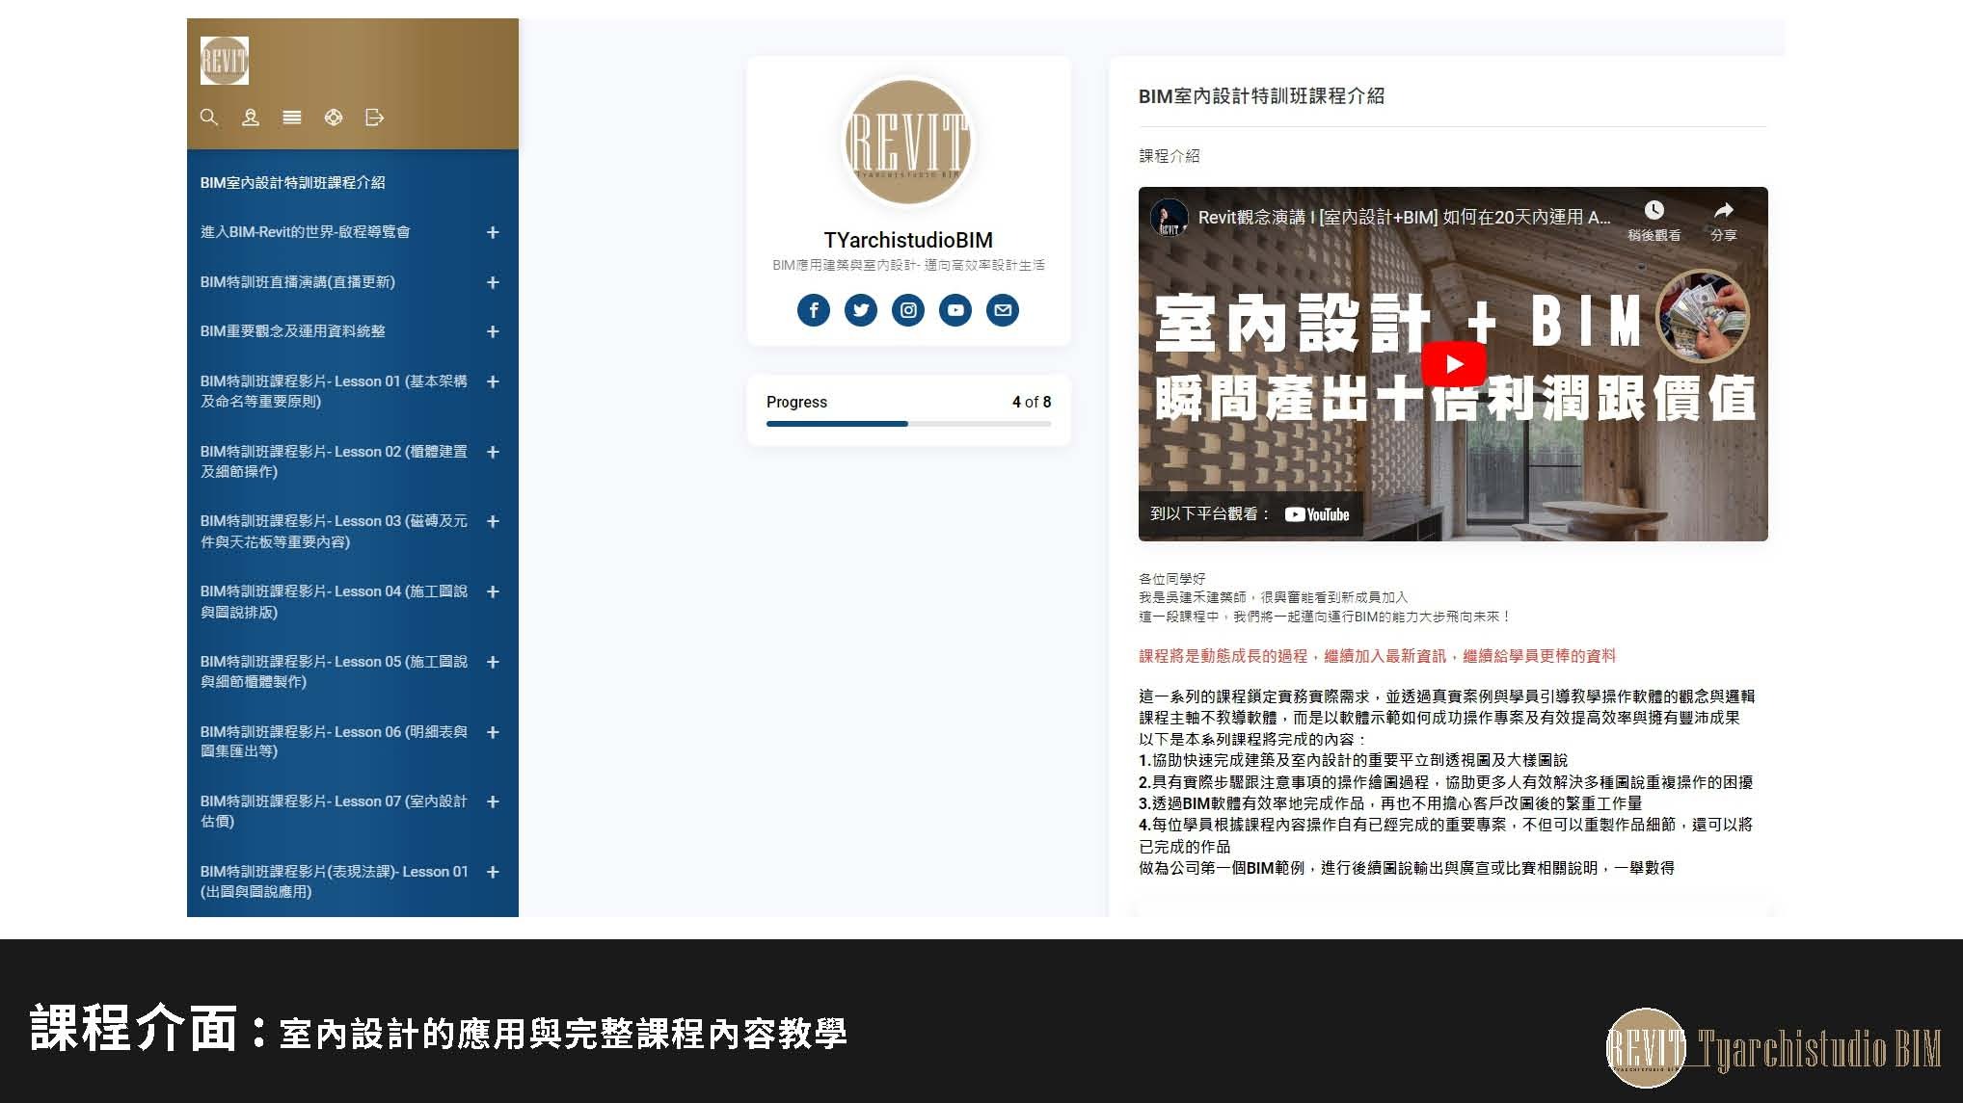Select 'BIM室內設計特訓班課程介紹' in sidebar
The height and width of the screenshot is (1103, 1963).
293,182
